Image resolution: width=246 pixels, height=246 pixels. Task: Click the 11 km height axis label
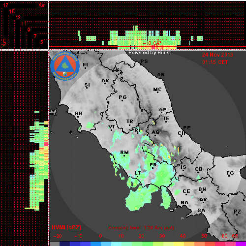tap(24, 24)
